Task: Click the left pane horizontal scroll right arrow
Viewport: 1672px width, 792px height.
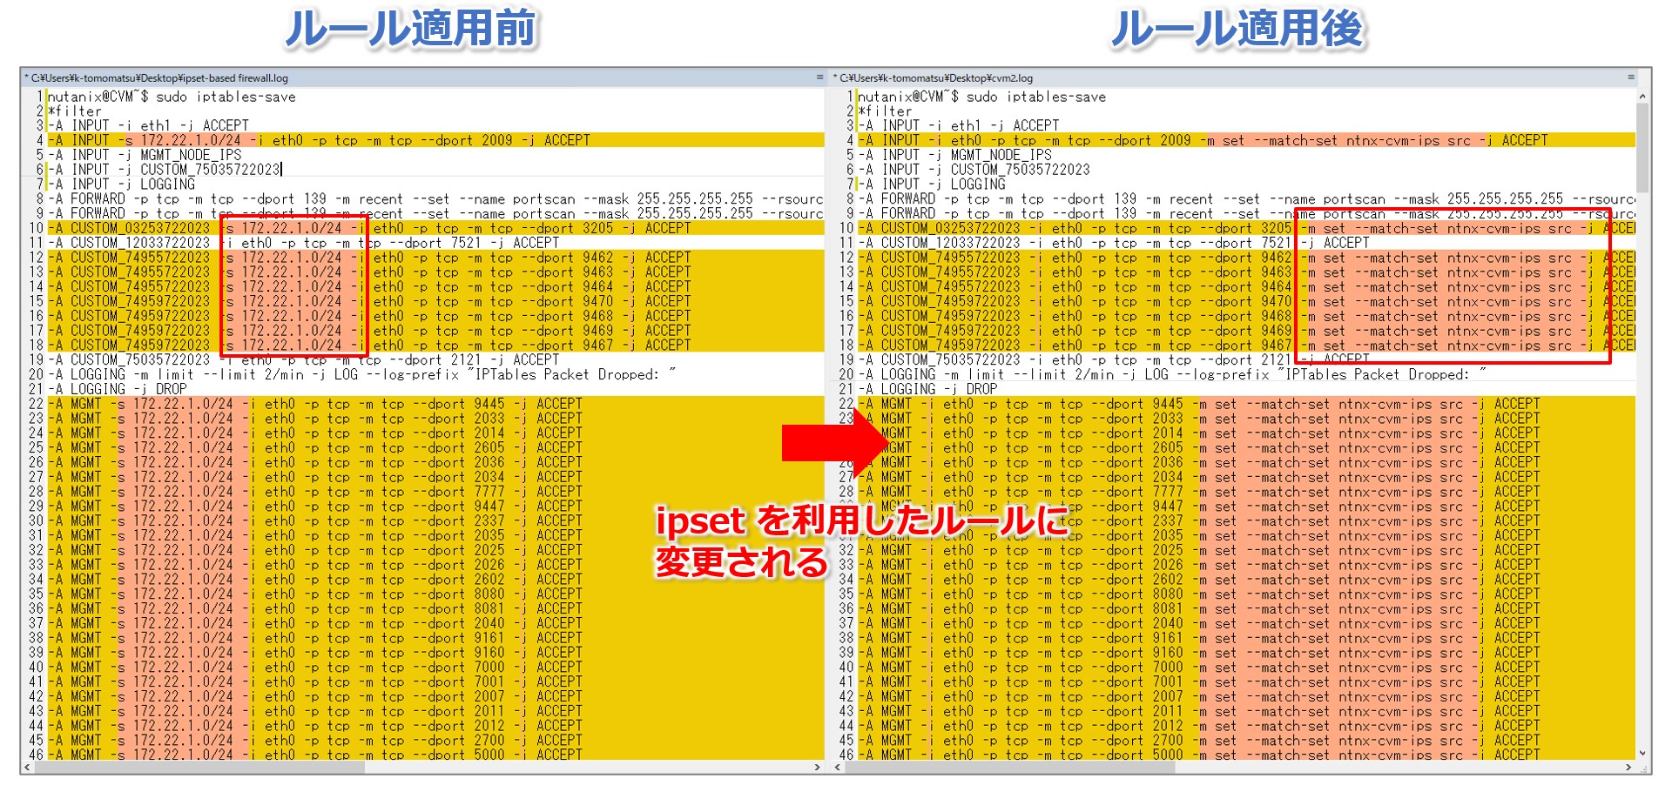Action: click(x=817, y=768)
